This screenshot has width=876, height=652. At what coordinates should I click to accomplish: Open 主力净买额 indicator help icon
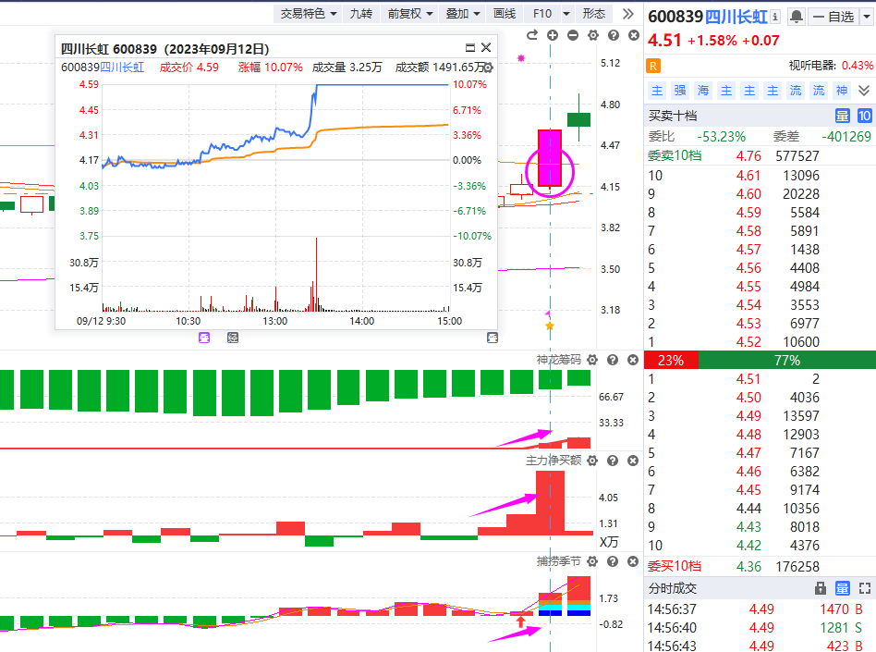(613, 461)
